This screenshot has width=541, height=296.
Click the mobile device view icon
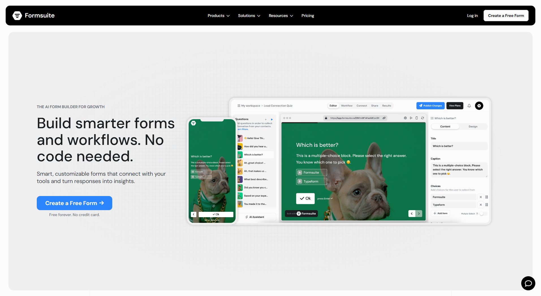click(417, 118)
